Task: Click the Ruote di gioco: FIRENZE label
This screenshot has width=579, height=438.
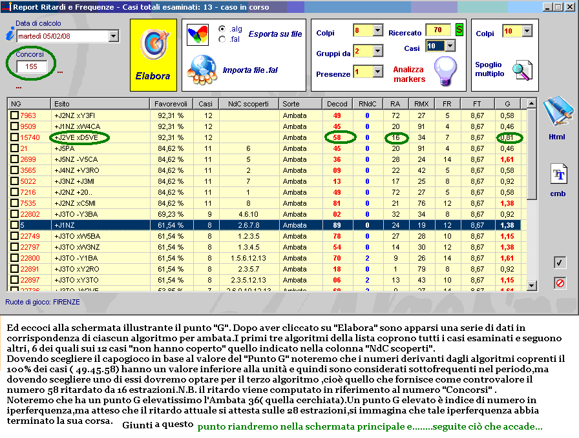Action: click(x=43, y=302)
